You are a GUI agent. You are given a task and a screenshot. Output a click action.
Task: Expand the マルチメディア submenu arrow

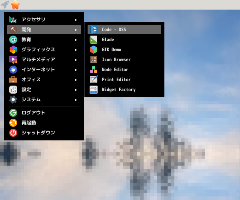click(x=76, y=60)
